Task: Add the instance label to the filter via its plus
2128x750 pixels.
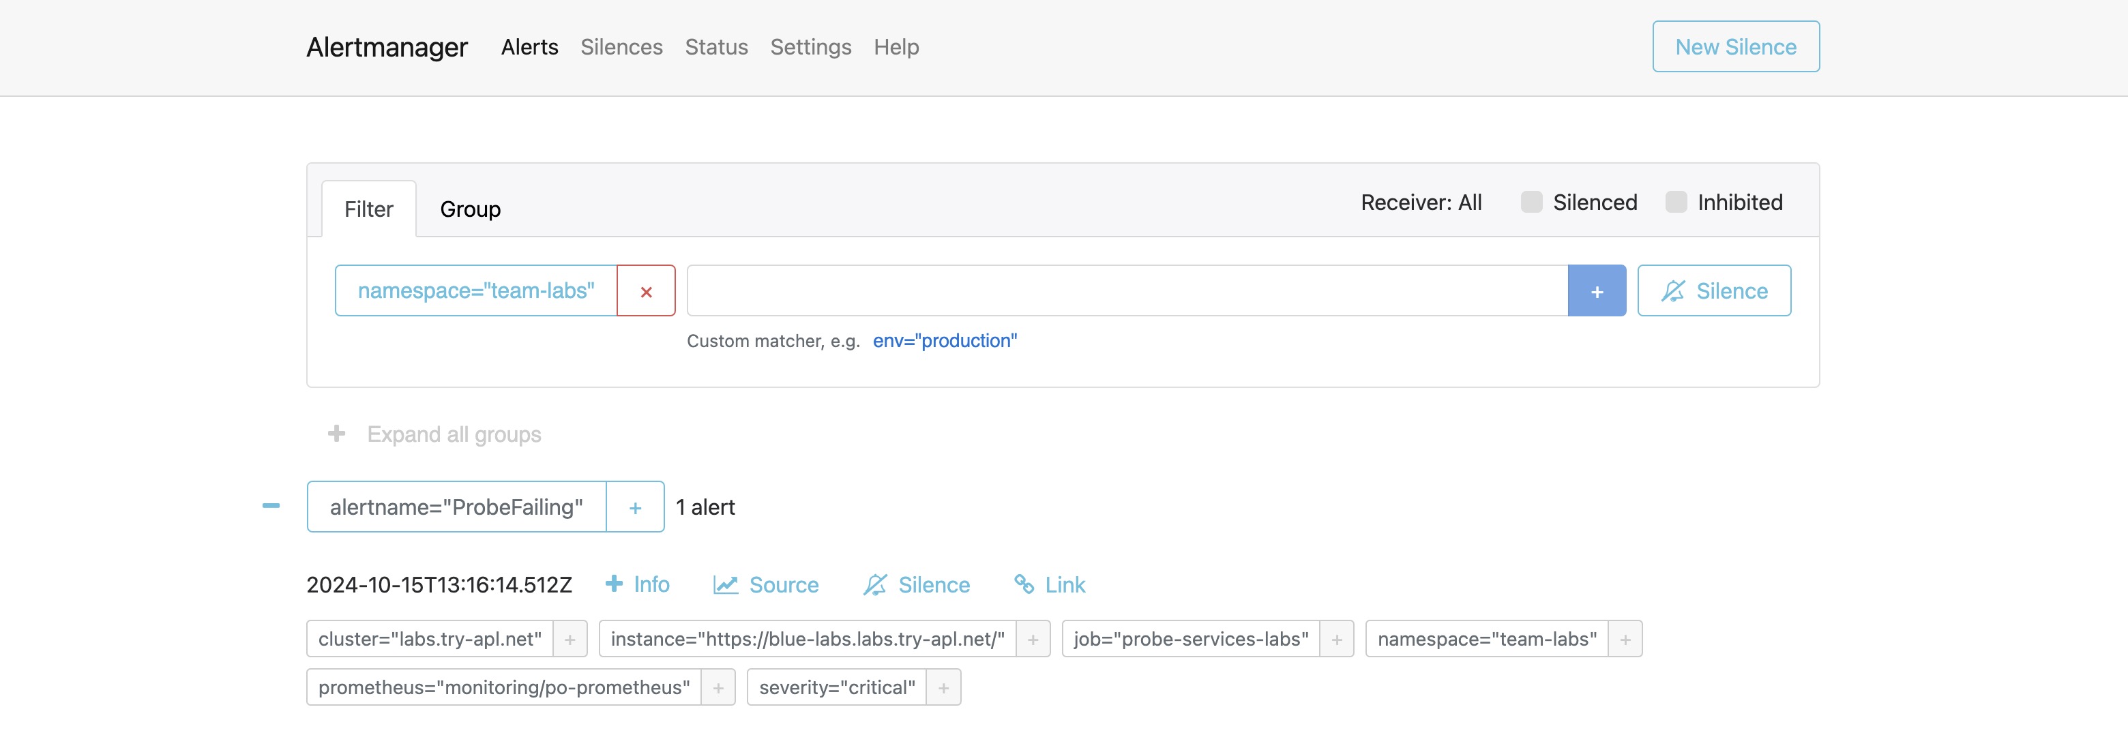Action: click(1033, 640)
